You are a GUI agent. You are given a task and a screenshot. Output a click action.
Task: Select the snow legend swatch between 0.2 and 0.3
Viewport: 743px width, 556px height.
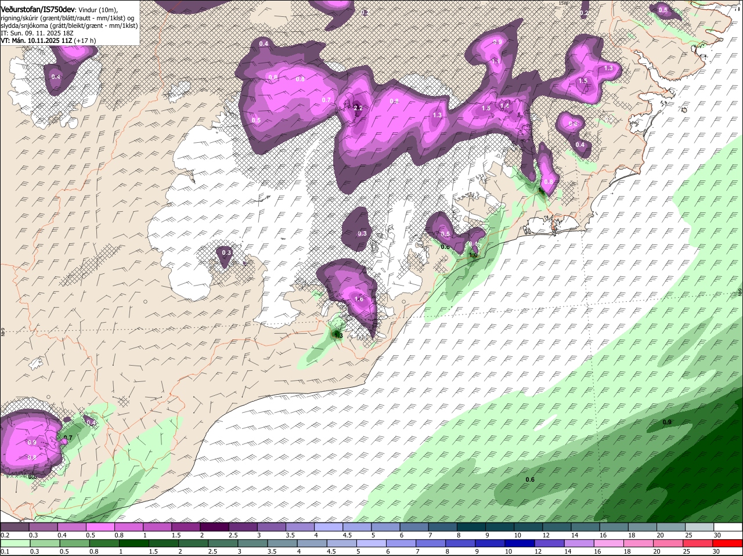pos(15,527)
